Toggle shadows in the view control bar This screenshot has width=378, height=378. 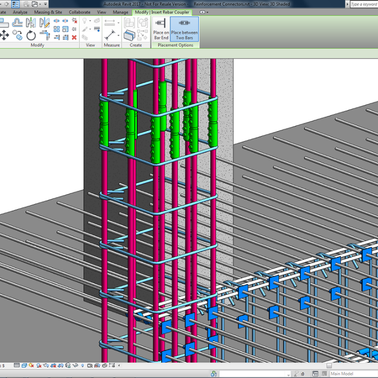pyautogui.click(x=39, y=365)
